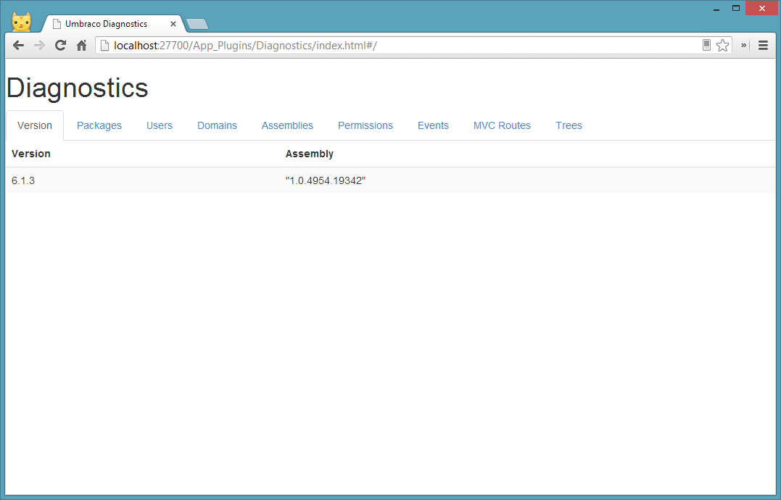This screenshot has height=500, width=781.
Task: Select the 6.1.3 version cell
Action: click(23, 180)
